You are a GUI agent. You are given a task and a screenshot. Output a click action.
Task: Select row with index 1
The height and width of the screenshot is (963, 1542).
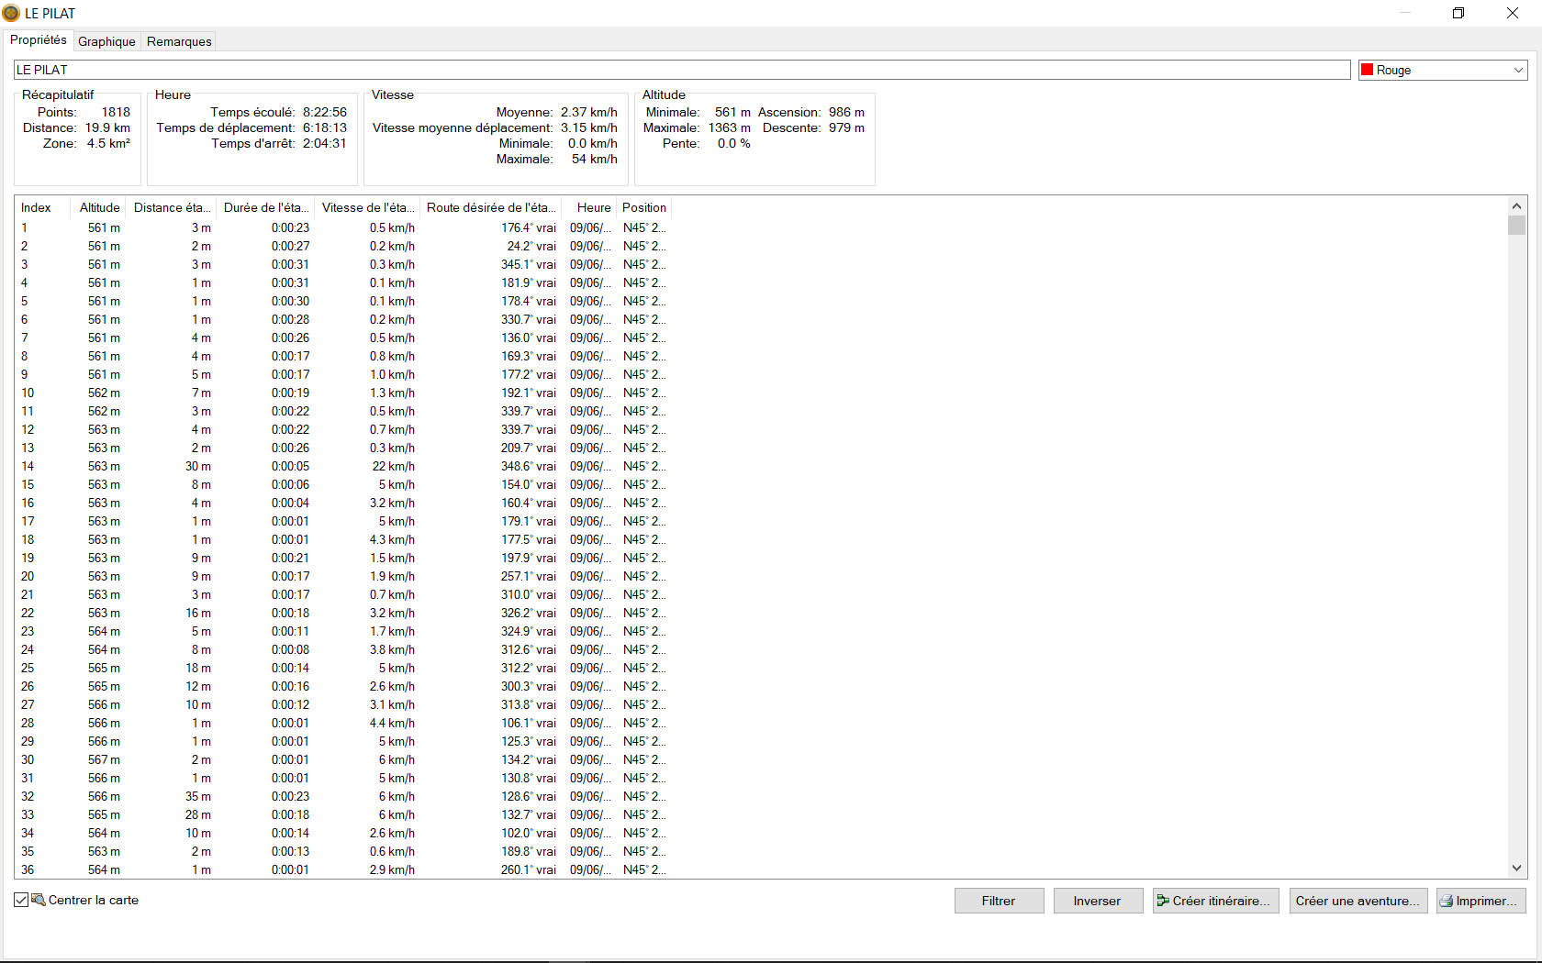[x=344, y=227]
